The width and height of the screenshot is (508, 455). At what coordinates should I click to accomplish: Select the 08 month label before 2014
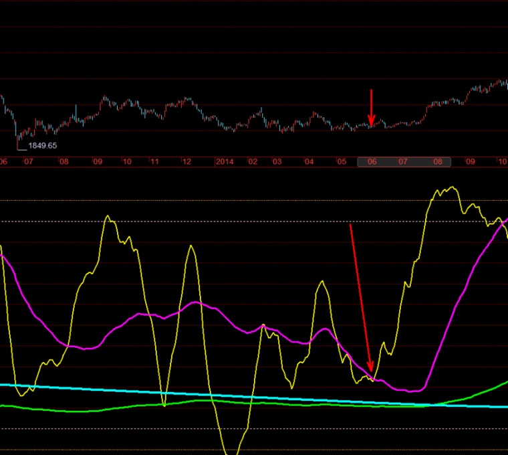click(x=64, y=162)
